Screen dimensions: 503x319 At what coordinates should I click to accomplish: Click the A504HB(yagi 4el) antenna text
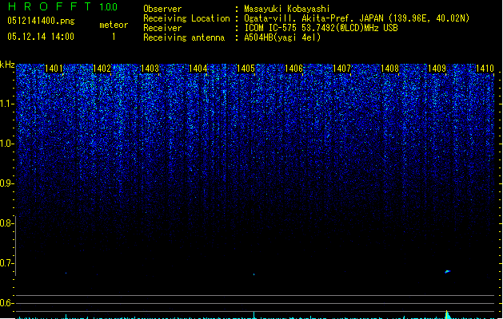tap(282, 37)
